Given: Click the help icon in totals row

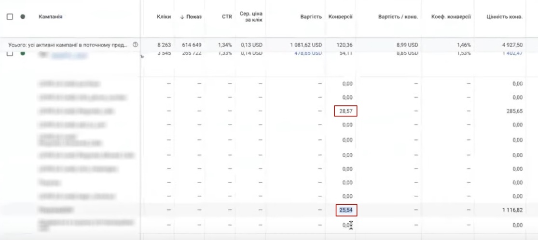Looking at the screenshot, I should 135,45.
